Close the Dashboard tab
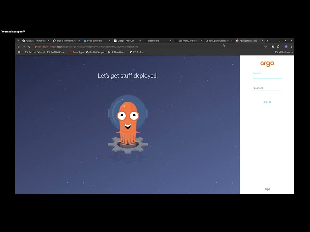Viewport: 310px width, 232px height. click(171, 41)
